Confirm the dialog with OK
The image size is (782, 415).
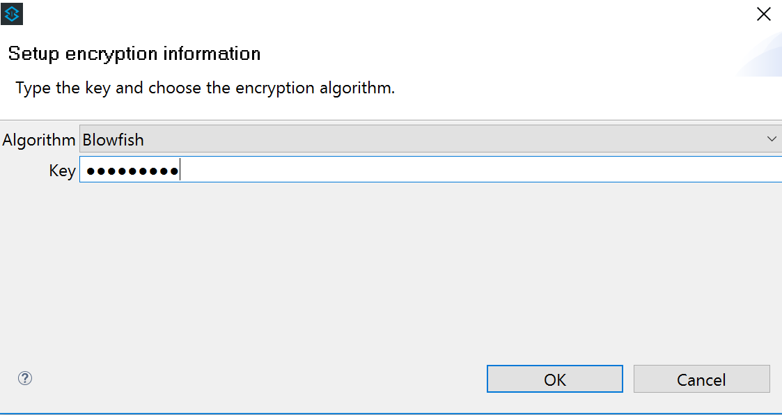tap(554, 379)
